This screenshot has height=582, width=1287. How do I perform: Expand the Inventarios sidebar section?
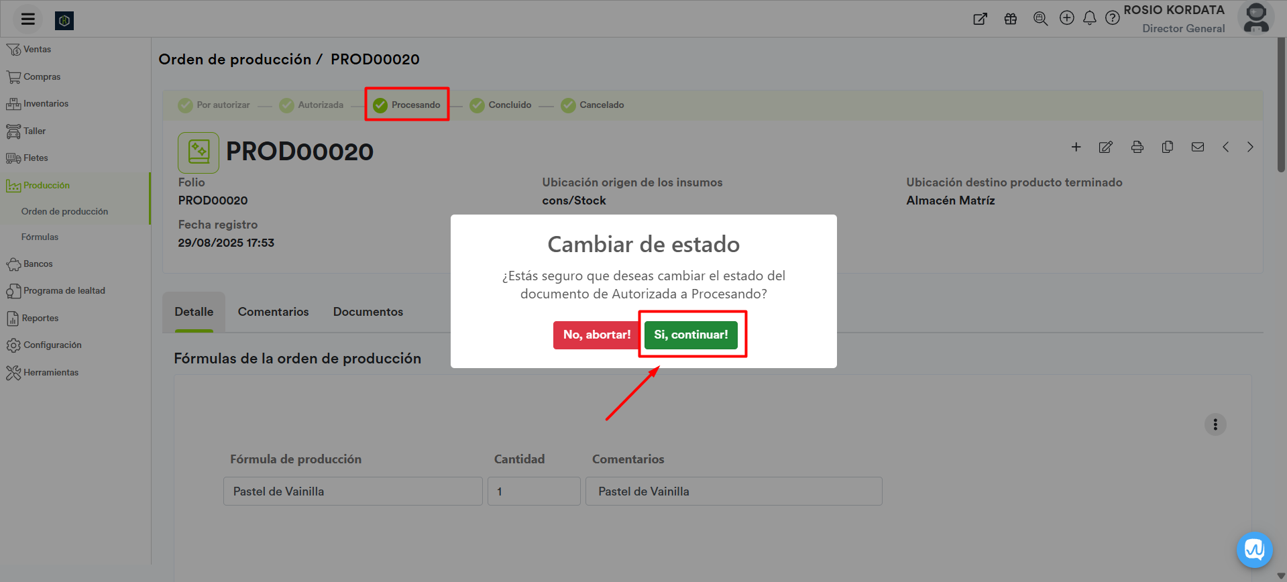pos(46,104)
